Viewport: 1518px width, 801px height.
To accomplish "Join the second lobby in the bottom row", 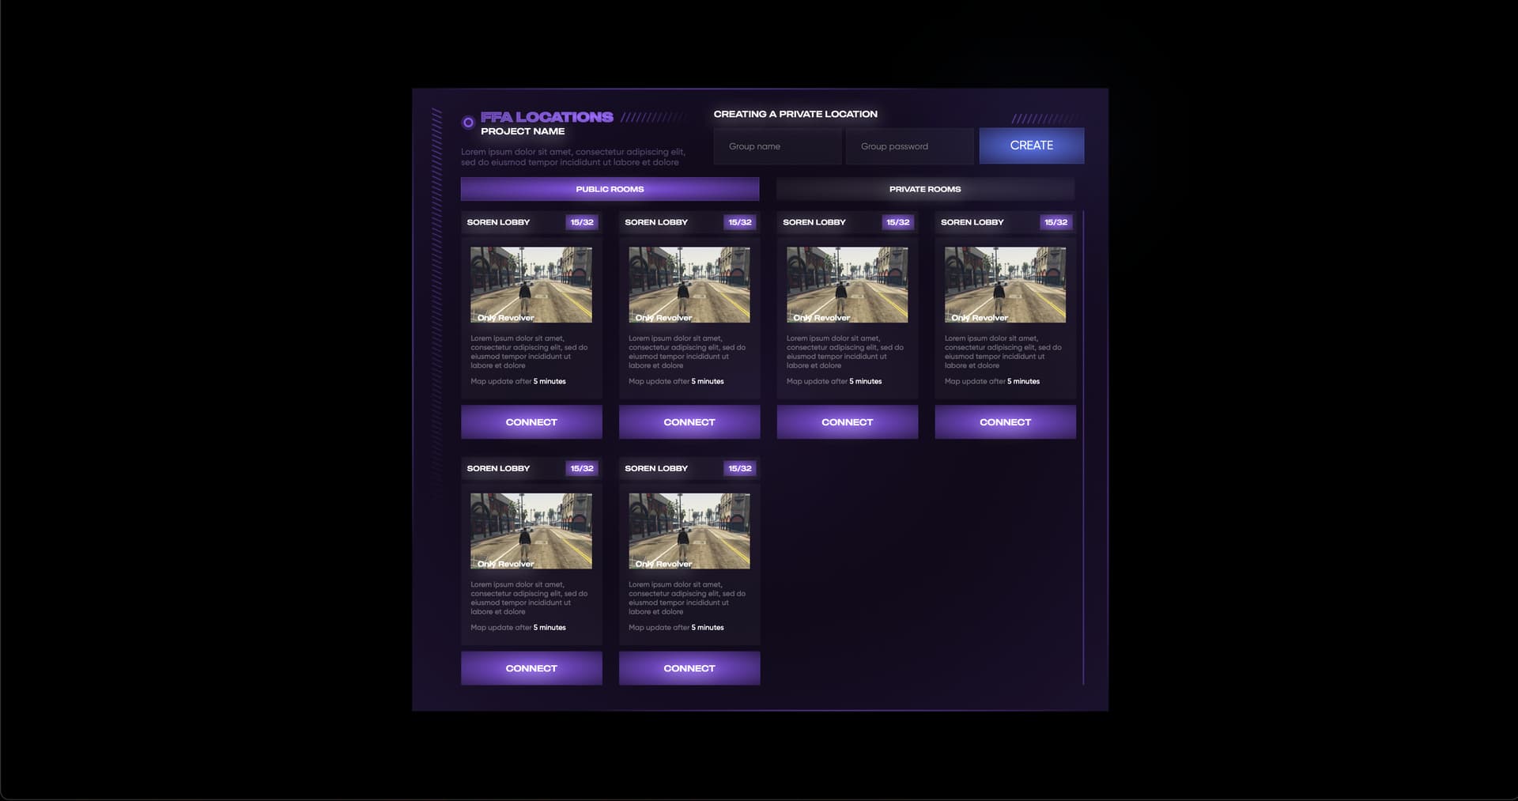I will point(689,668).
